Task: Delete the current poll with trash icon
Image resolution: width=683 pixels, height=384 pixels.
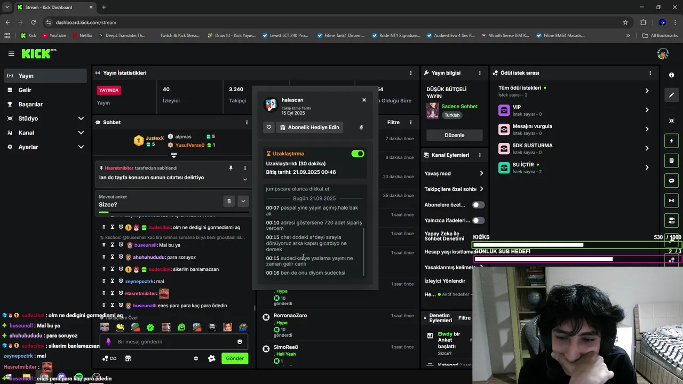Action: click(x=229, y=201)
